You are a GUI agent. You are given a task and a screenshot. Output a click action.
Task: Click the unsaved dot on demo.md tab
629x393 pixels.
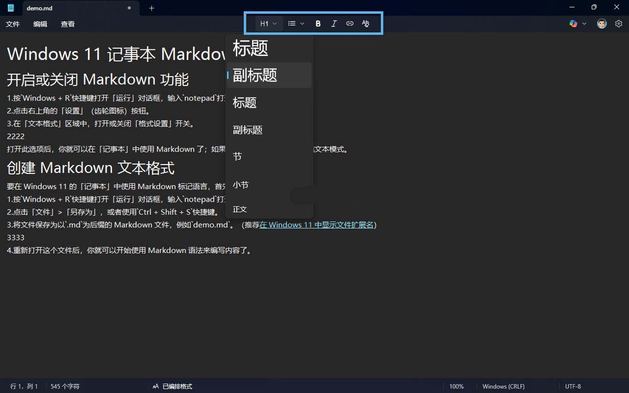click(x=129, y=8)
